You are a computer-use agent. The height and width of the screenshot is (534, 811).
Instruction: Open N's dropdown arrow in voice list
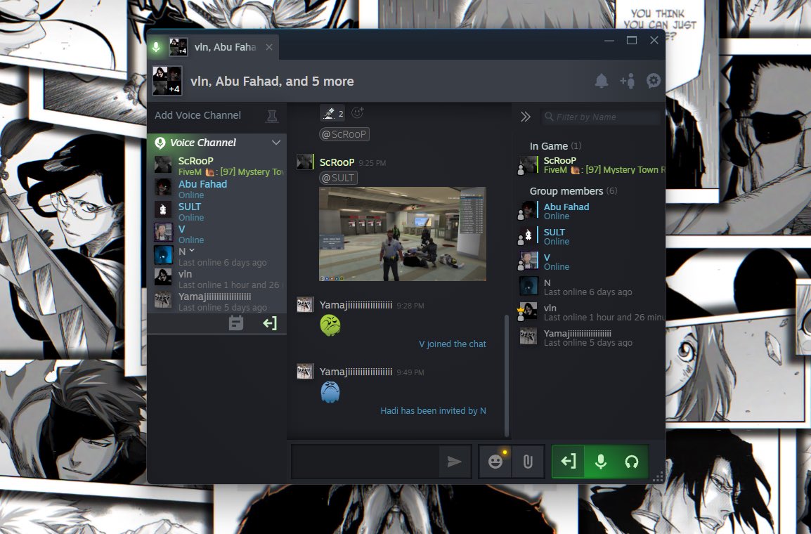192,251
